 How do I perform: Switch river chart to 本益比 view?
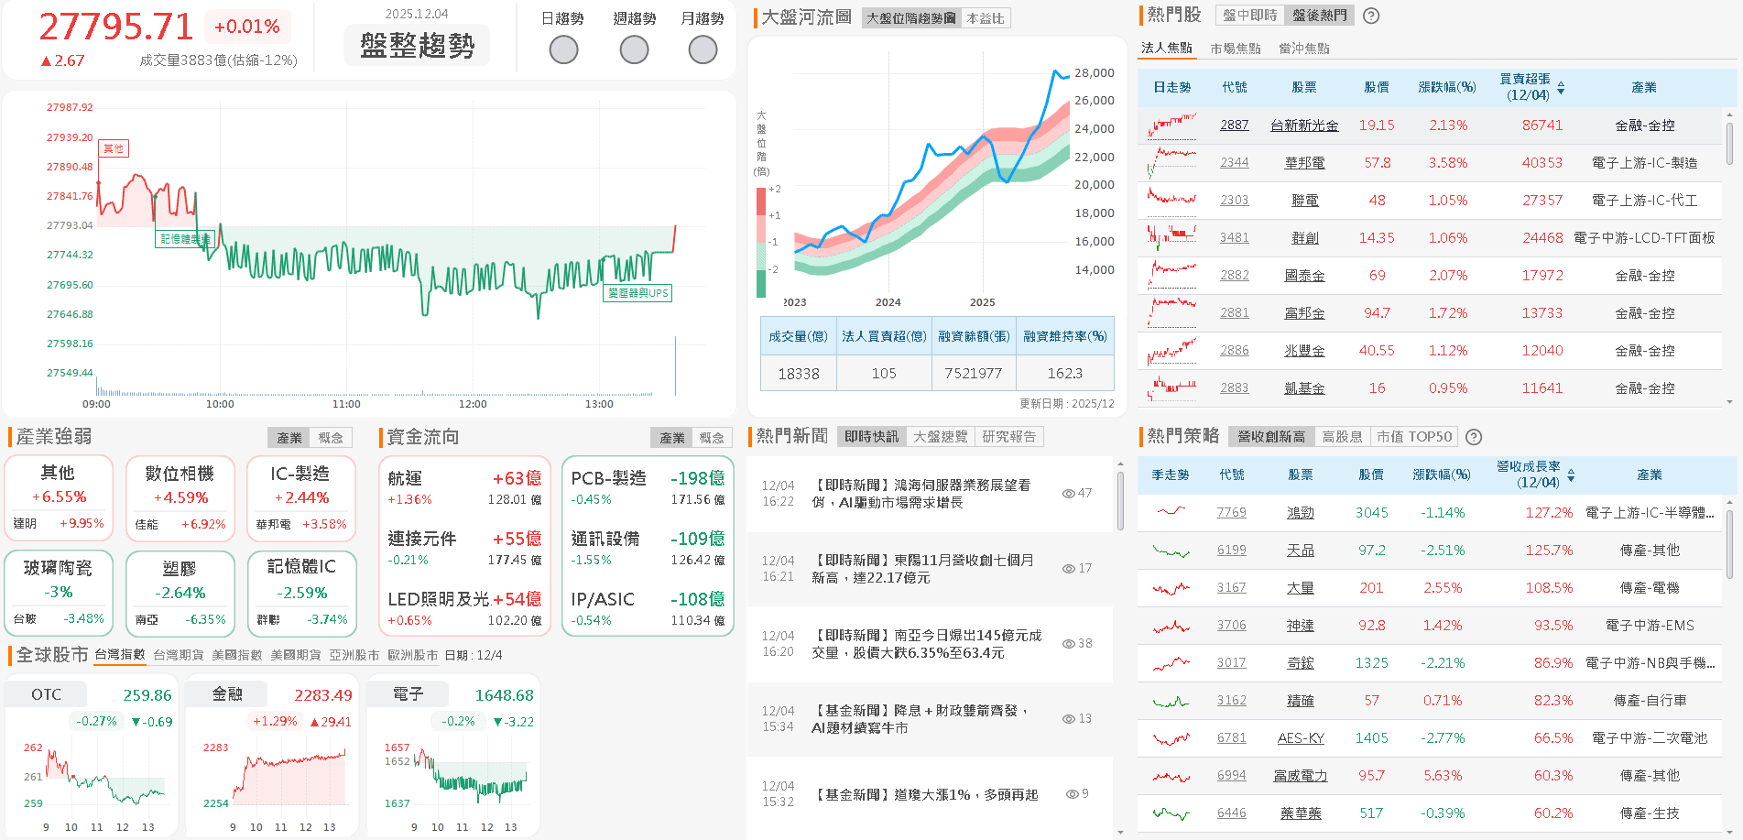pos(987,17)
